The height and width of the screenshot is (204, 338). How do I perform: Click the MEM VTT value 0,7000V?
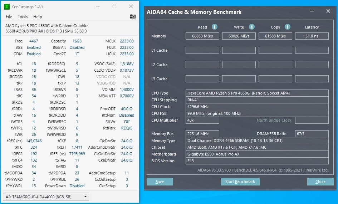pyautogui.click(x=127, y=96)
